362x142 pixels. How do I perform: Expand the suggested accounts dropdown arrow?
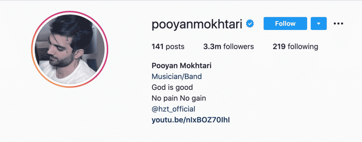[x=318, y=24]
